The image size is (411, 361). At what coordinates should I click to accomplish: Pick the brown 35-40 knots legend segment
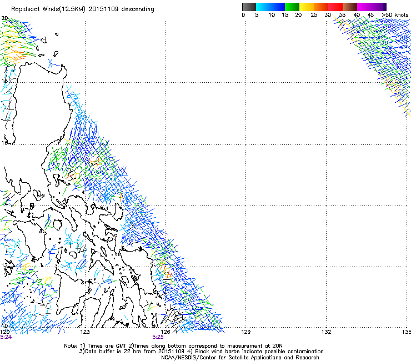point(350,7)
